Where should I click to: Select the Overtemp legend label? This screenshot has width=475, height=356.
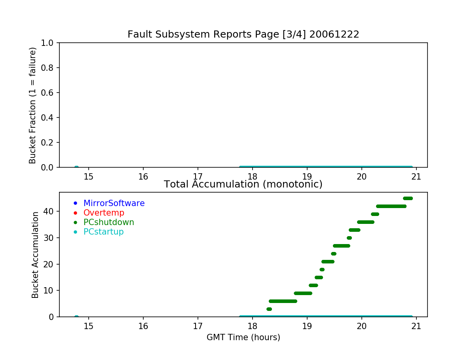point(104,213)
